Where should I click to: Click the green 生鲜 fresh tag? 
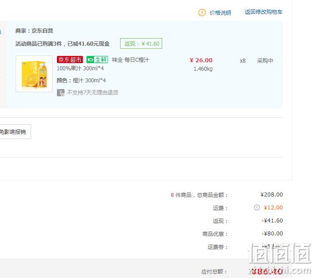click(x=97, y=60)
